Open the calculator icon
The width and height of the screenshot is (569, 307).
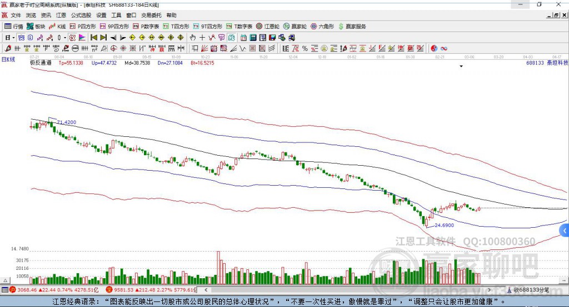[x=253, y=38]
